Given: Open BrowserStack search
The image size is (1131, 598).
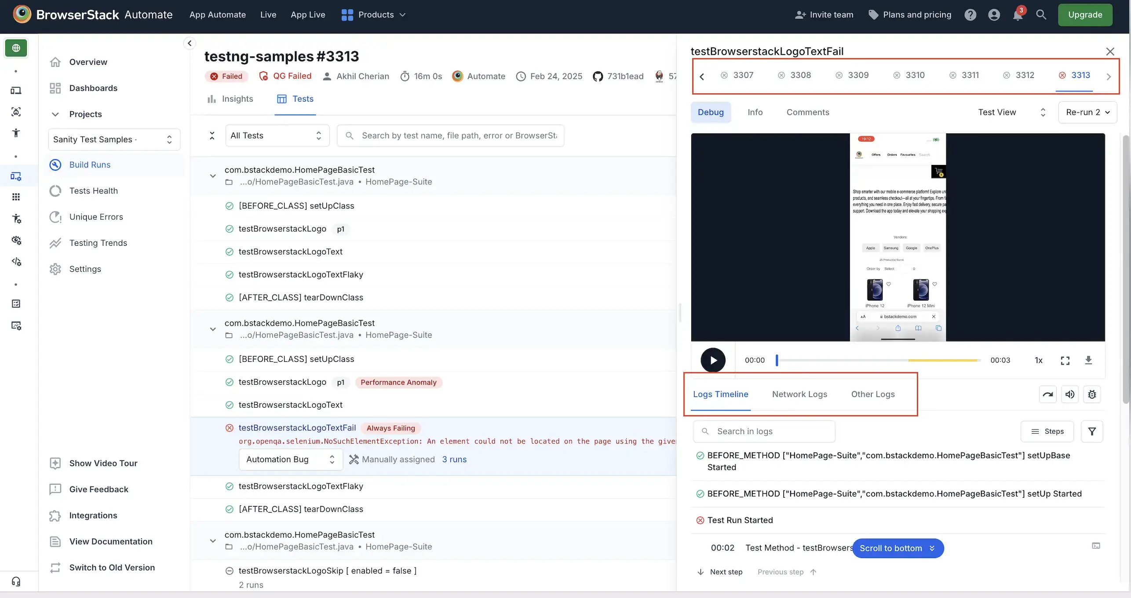Looking at the screenshot, I should point(1041,15).
